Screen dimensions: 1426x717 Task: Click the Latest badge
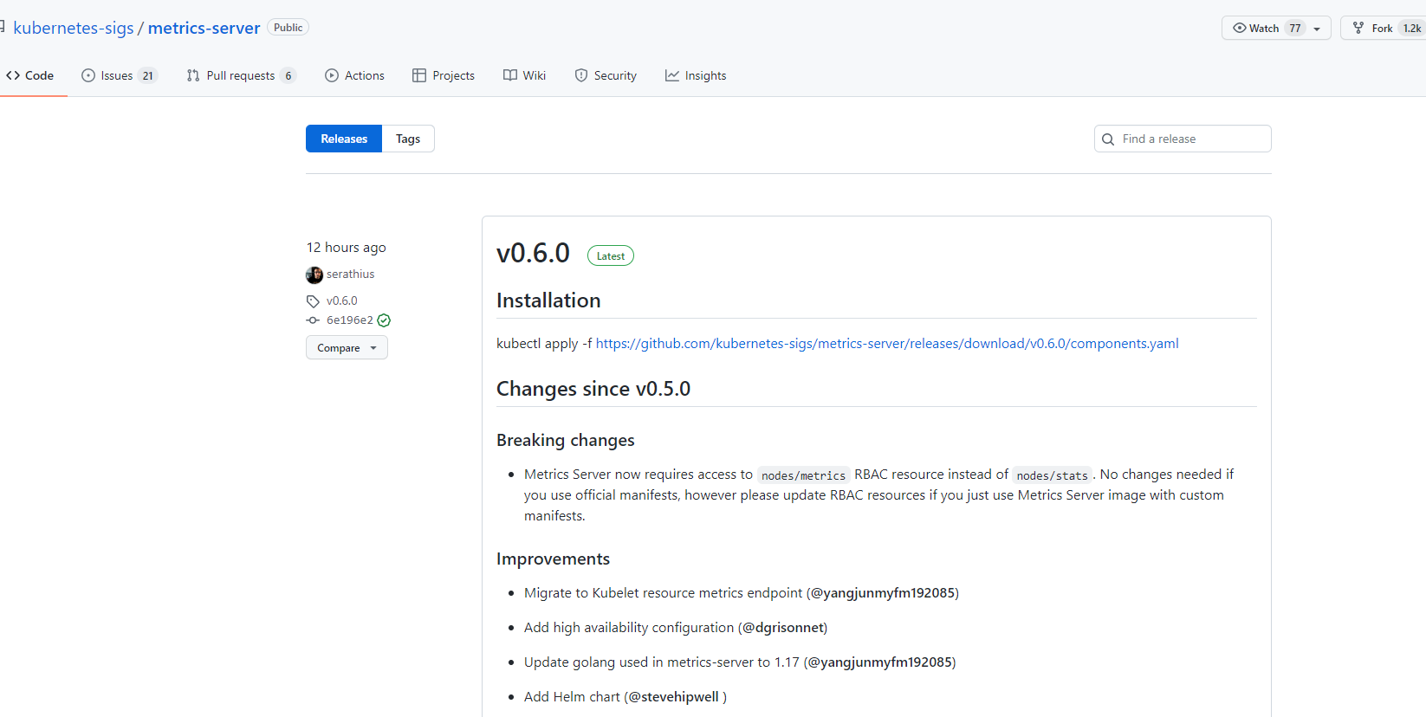(611, 255)
